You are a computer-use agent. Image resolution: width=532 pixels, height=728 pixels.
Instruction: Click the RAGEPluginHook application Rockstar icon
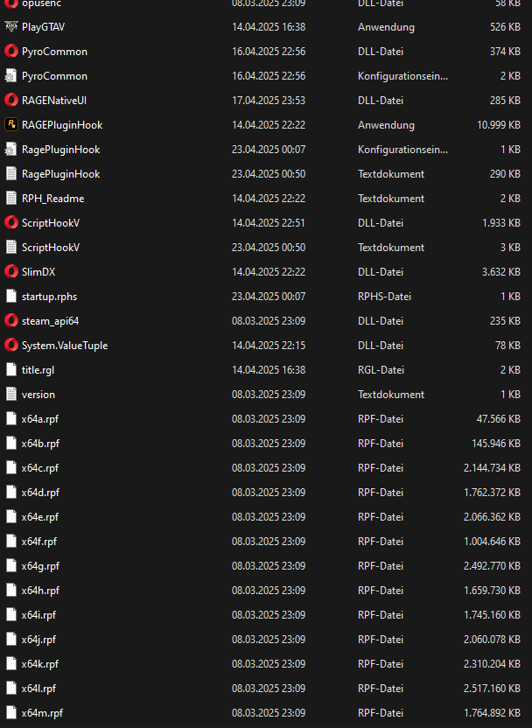click(11, 124)
